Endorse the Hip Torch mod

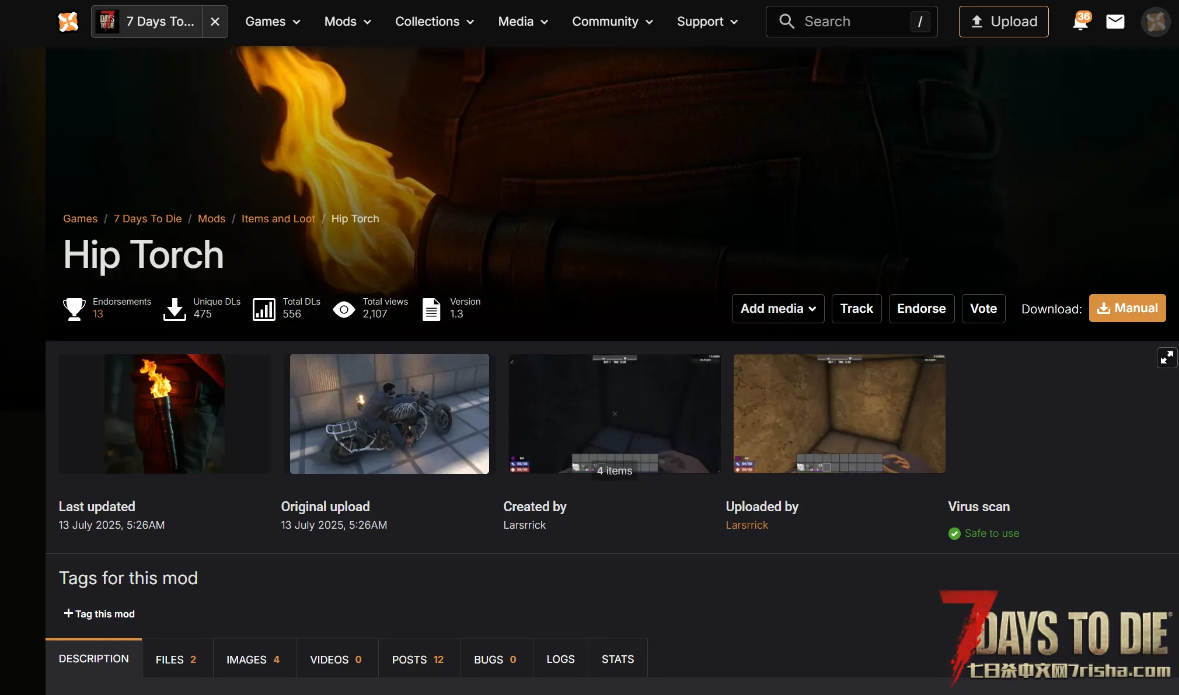(x=921, y=309)
